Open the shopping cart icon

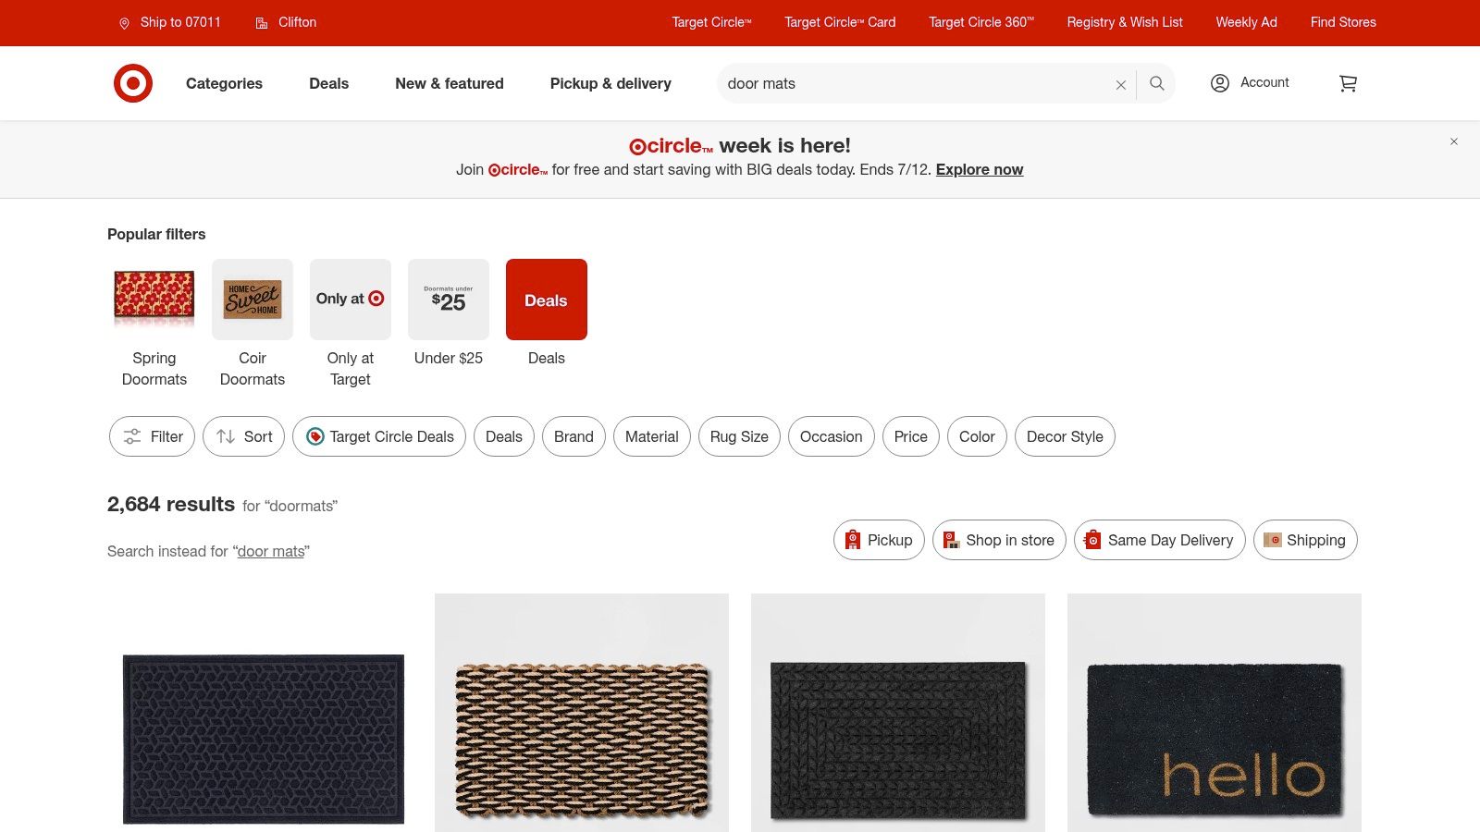pos(1348,83)
